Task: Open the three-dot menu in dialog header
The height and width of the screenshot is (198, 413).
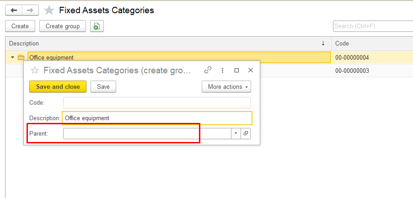Action: tap(222, 70)
